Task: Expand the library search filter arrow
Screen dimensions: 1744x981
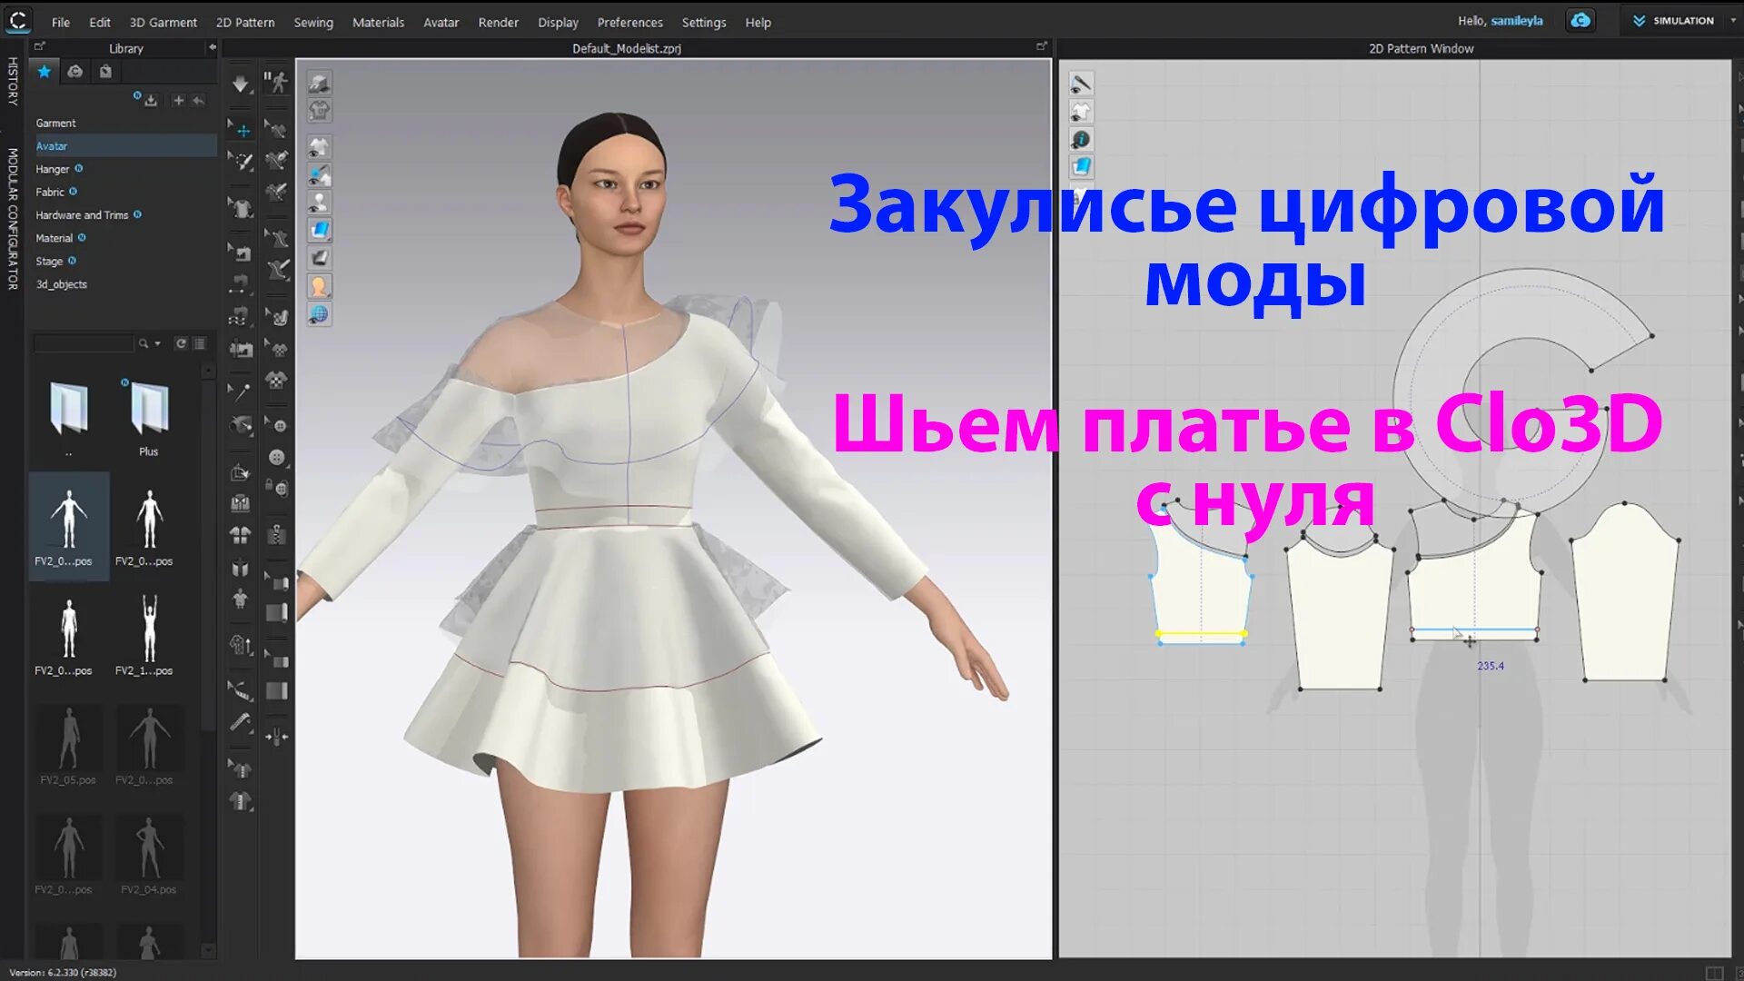Action: coord(158,343)
